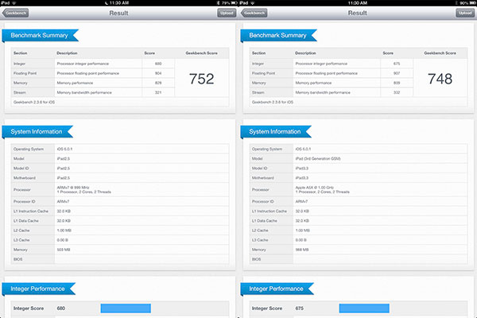Click 'Integer Score' label on left screen

click(x=29, y=308)
